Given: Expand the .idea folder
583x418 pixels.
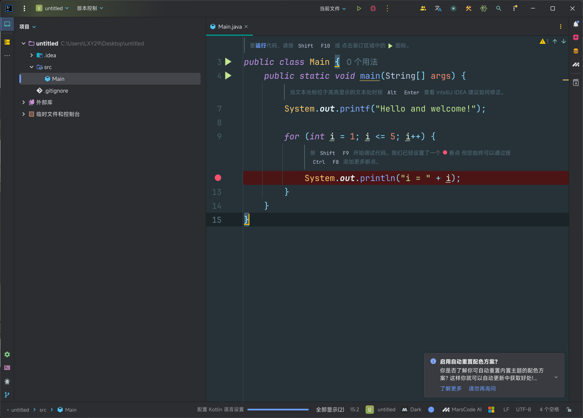Looking at the screenshot, I should pos(32,55).
